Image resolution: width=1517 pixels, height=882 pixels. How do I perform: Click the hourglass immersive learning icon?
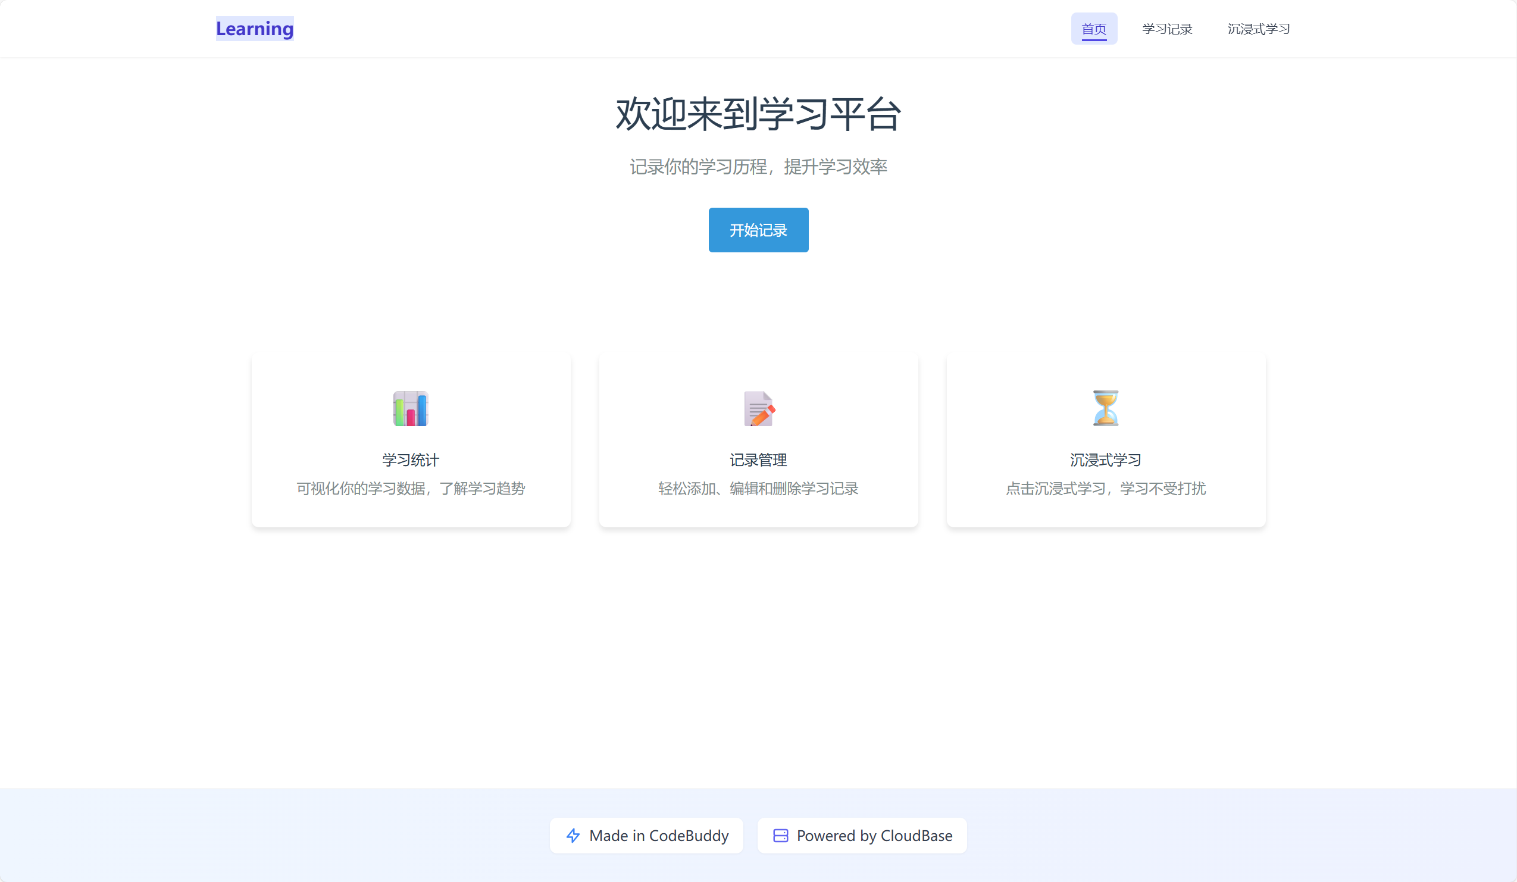click(1106, 408)
